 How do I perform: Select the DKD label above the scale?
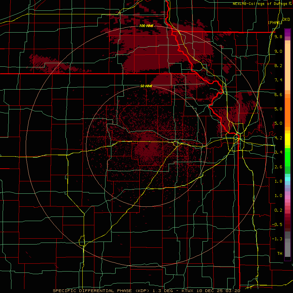click(286, 20)
